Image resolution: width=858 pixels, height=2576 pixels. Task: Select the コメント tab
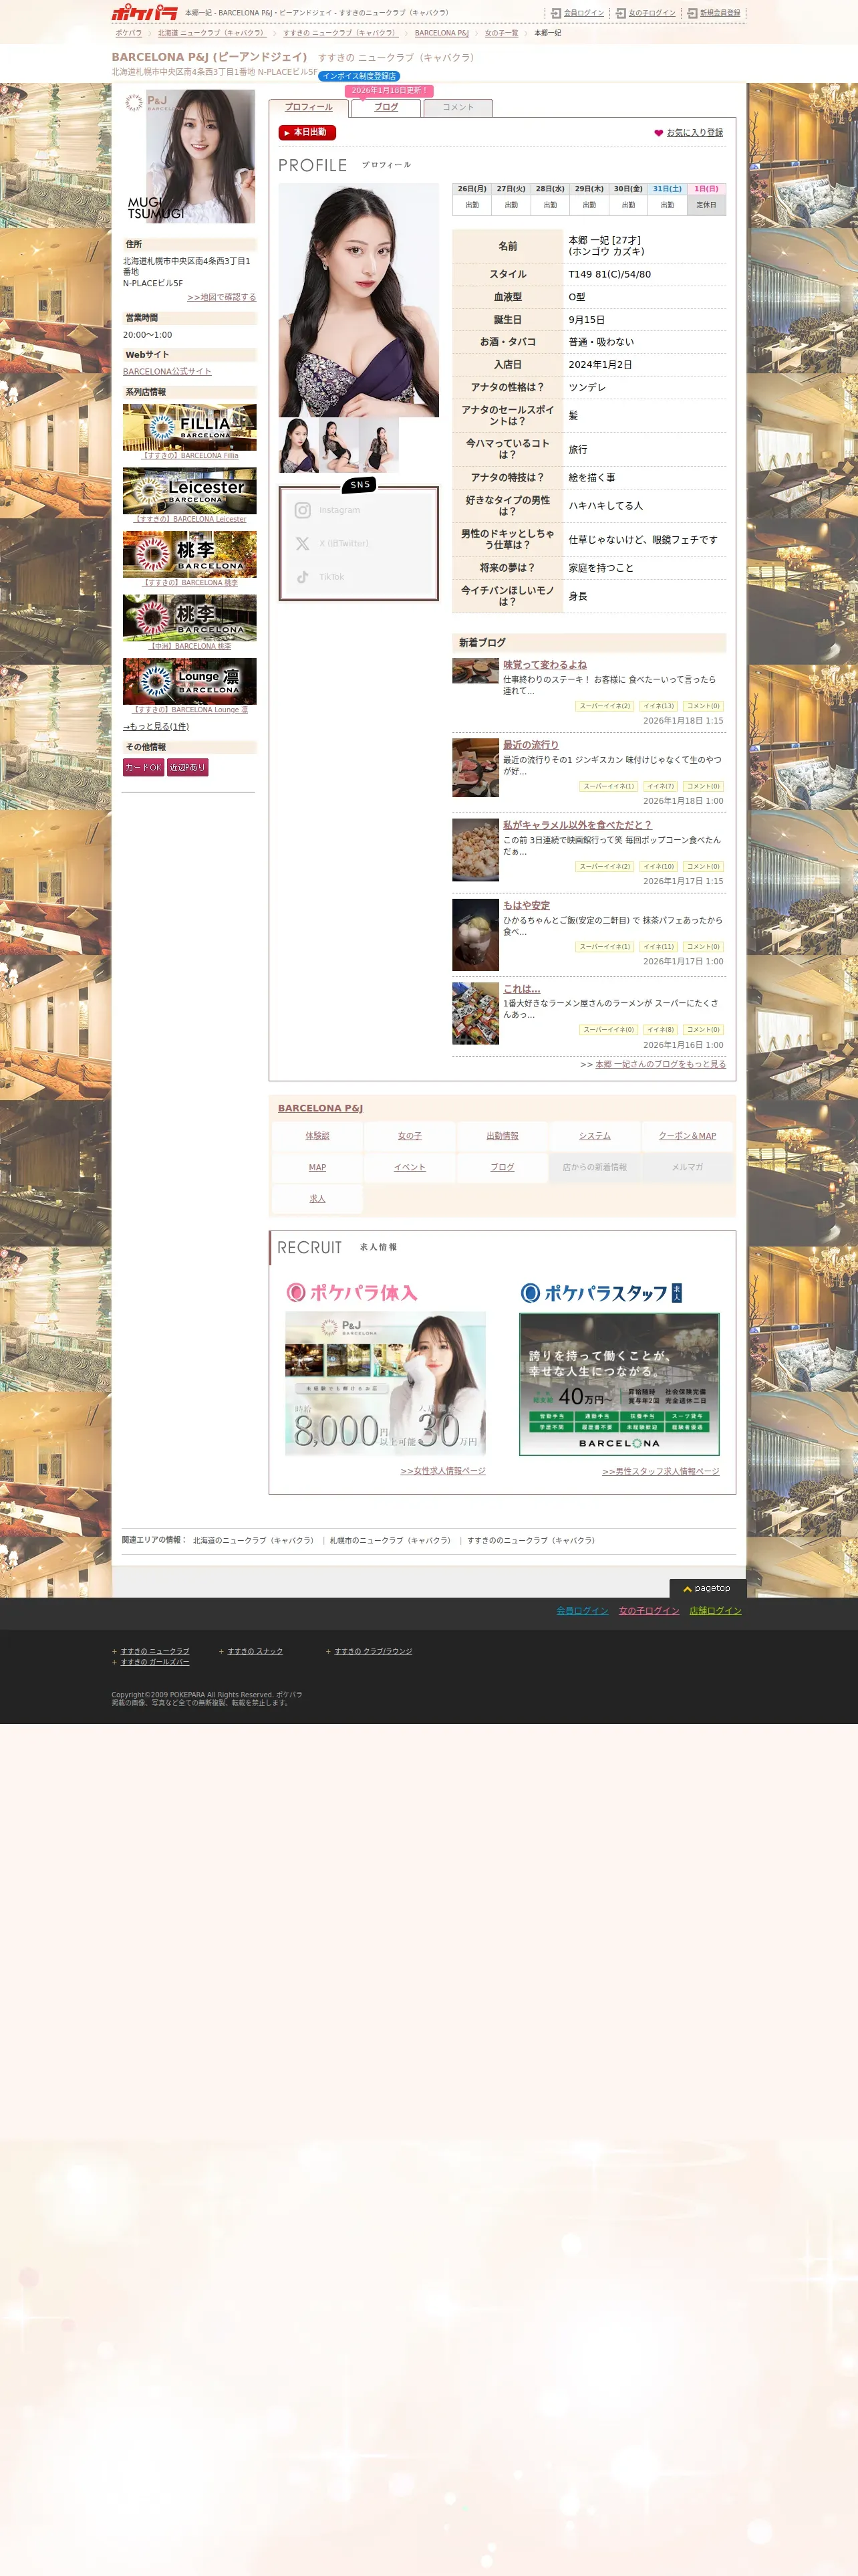[x=458, y=107]
